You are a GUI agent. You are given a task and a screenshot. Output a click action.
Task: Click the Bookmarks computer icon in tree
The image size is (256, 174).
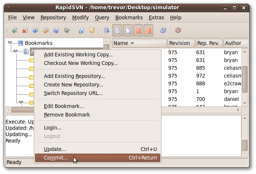tap(20, 43)
